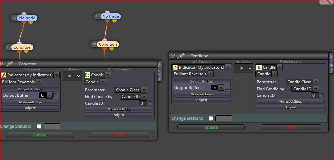
Task: Open the greater-than operator dropdown
Action: click(x=244, y=68)
